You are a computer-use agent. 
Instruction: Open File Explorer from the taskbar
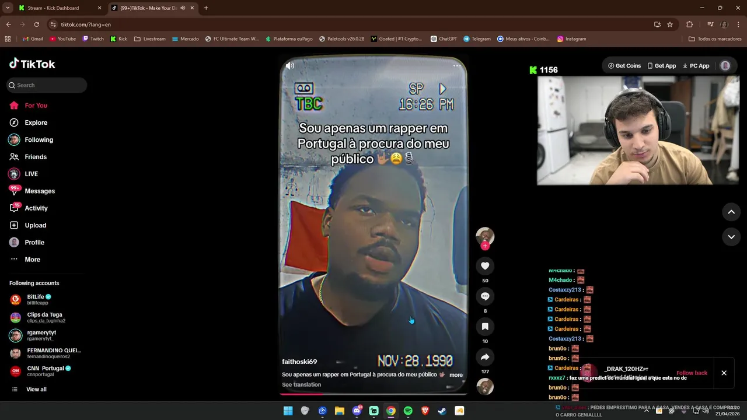(339, 411)
